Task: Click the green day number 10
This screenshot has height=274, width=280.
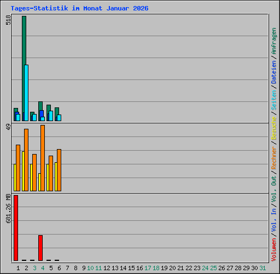Action: (x=90, y=268)
